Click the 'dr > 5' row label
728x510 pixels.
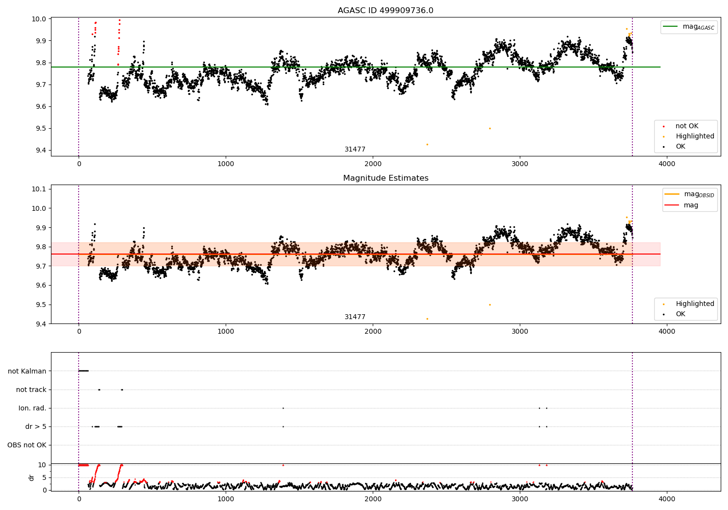(x=36, y=426)
